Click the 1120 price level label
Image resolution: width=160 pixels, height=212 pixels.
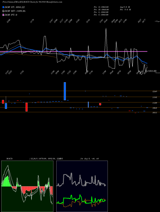click(155, 103)
